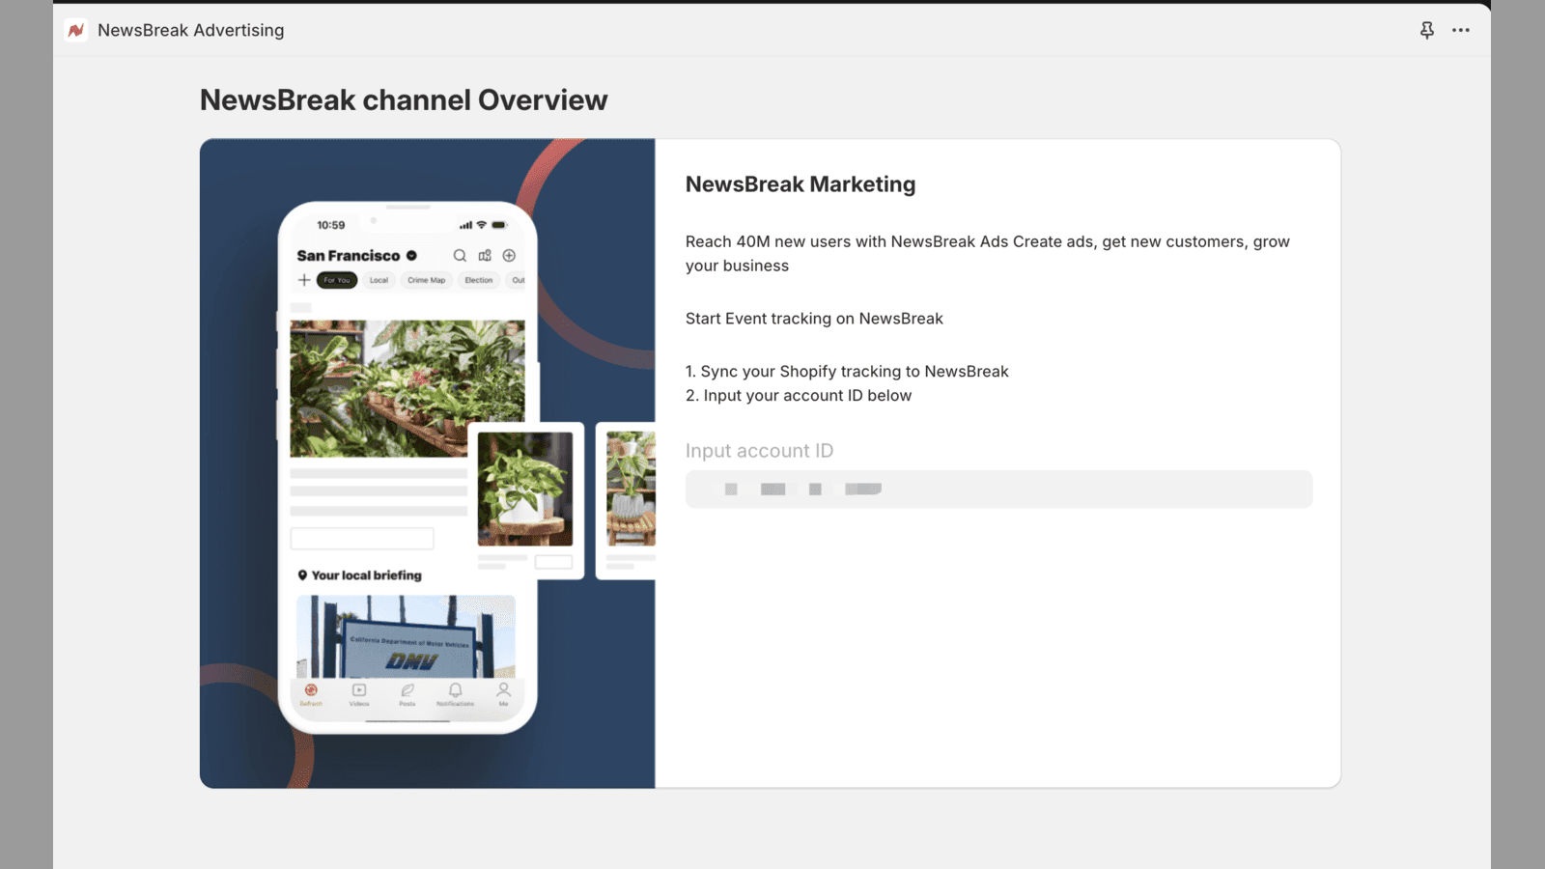Viewport: 1545px width, 869px height.
Task: Open Notifications via the bell icon
Action: 454,689
